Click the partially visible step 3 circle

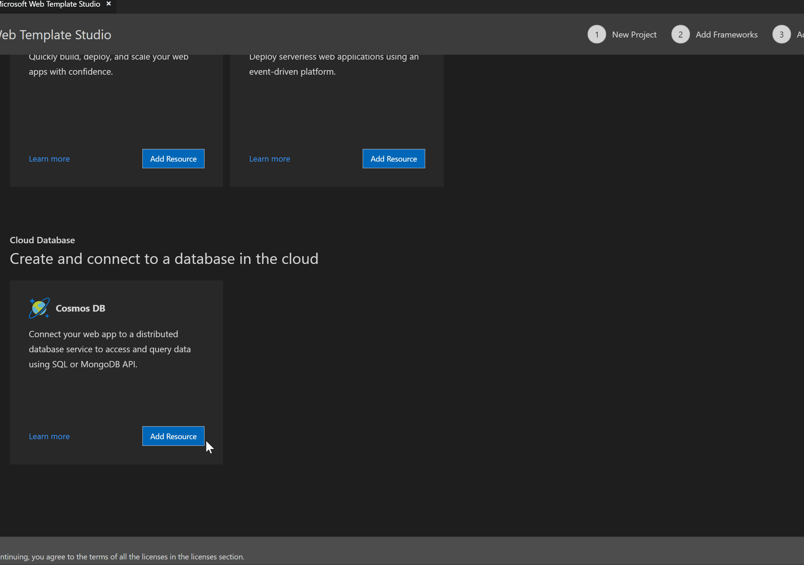pos(782,34)
